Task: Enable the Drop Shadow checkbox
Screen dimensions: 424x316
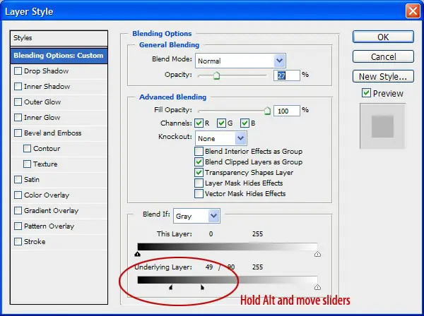Action: 18,71
